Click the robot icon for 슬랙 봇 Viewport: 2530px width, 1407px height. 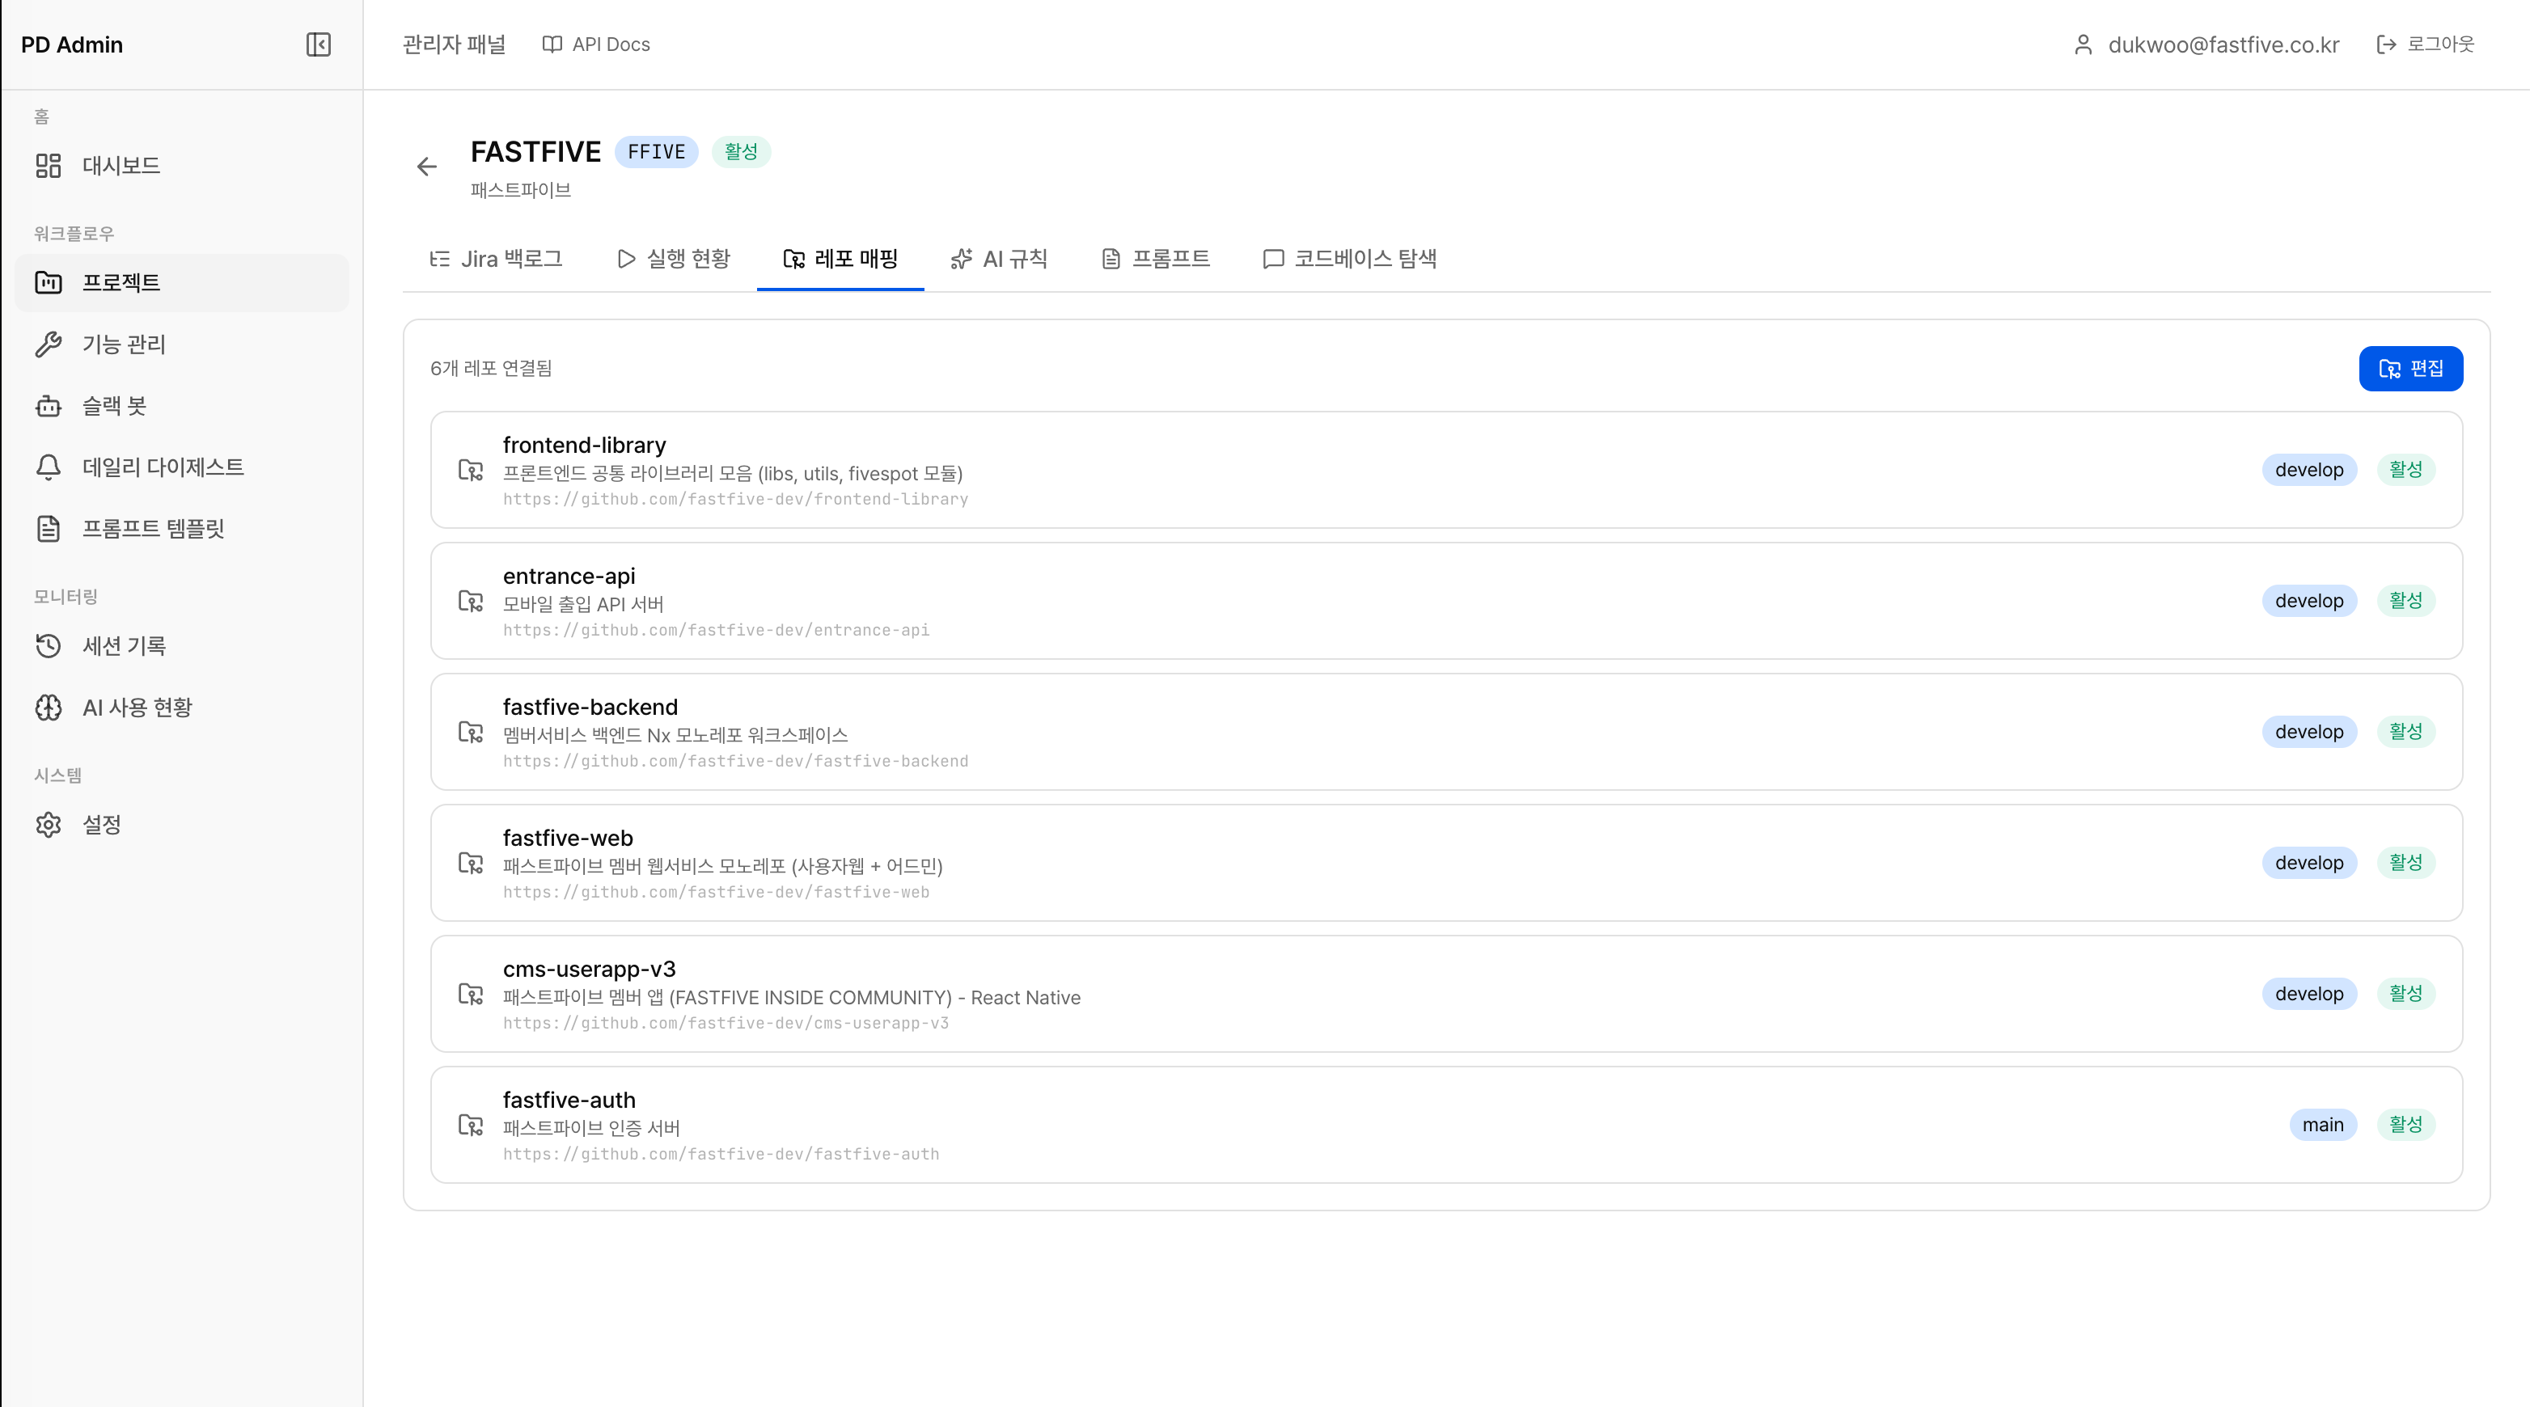[49, 405]
